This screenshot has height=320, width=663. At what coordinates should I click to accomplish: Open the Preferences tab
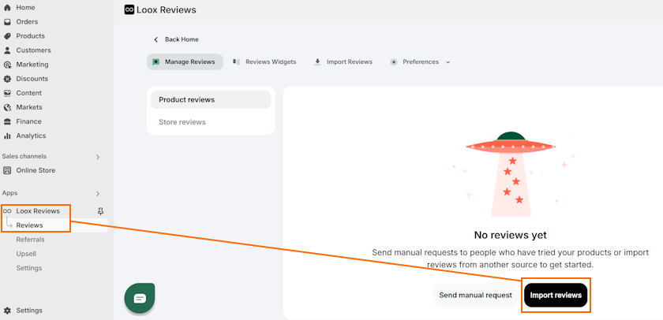pyautogui.click(x=420, y=61)
